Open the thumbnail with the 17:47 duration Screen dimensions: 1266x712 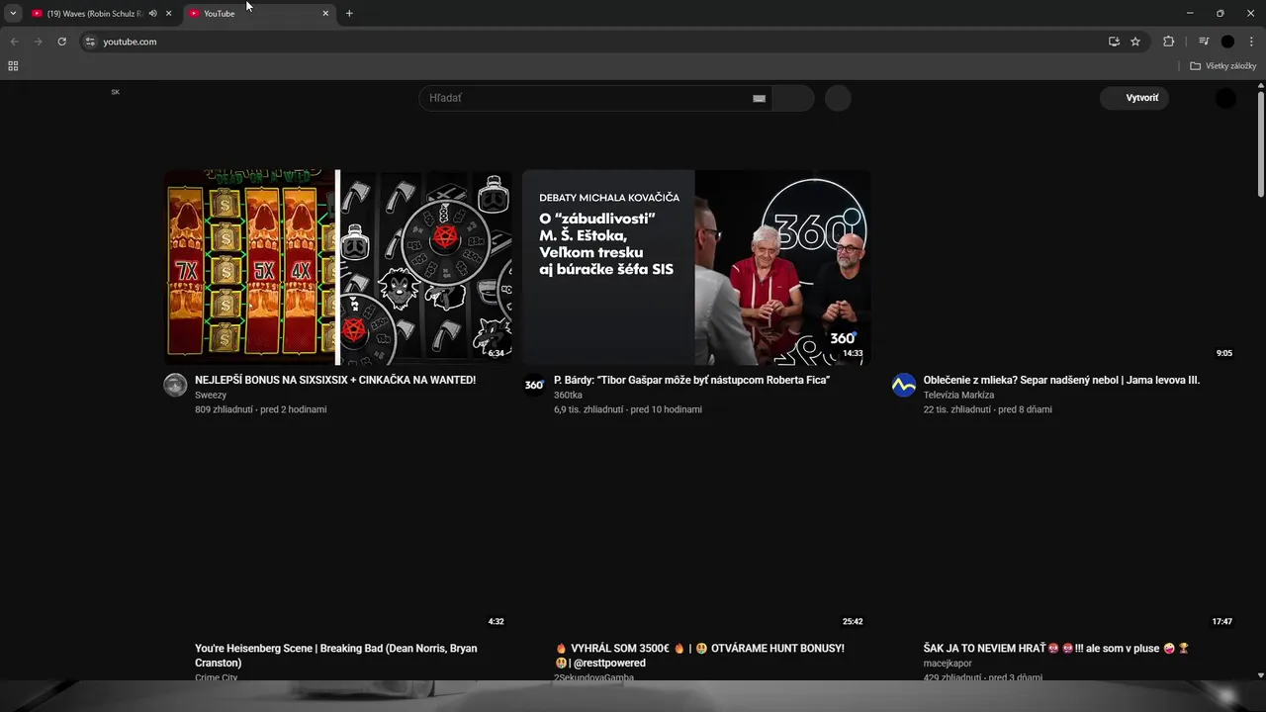click(x=1065, y=534)
